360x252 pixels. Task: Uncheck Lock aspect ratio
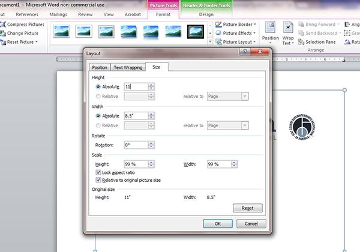tap(98, 172)
